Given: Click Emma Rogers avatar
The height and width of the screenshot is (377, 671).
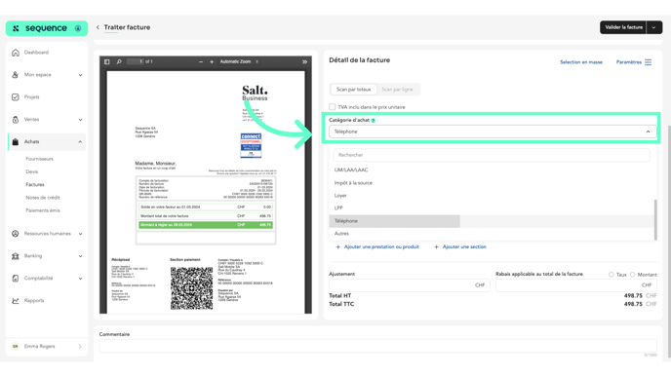Looking at the screenshot, I should (x=16, y=346).
